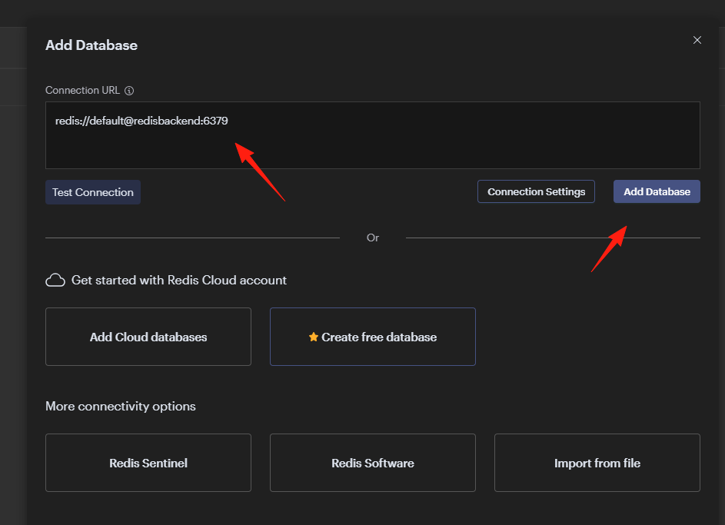Click the 'Add Database' dialog title
This screenshot has width=725, height=525.
(x=91, y=45)
